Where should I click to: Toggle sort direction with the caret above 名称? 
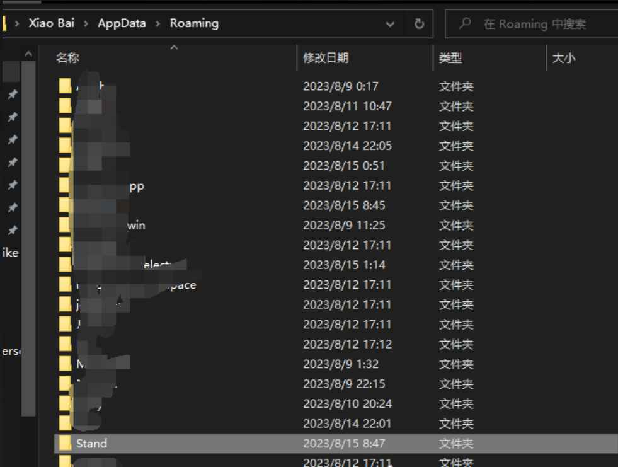pyautogui.click(x=175, y=47)
